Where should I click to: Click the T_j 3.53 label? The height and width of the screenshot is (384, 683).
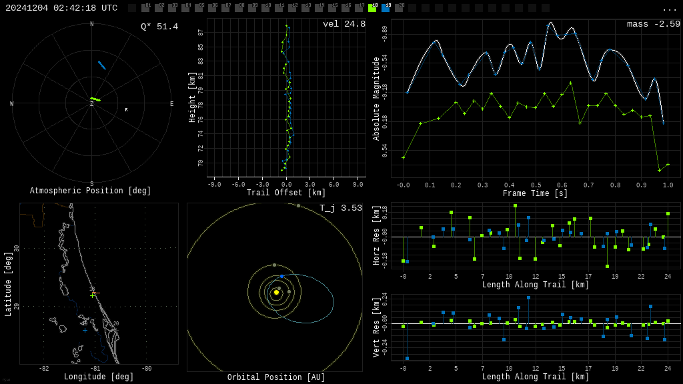point(341,208)
